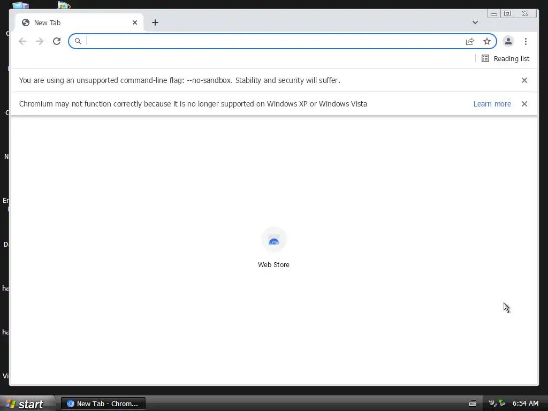Click the no-sandbox warning message text
The height and width of the screenshot is (411, 548).
[x=180, y=80]
